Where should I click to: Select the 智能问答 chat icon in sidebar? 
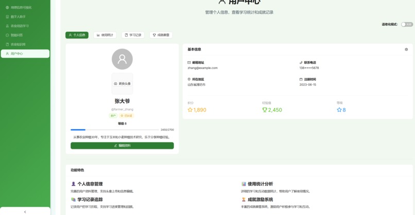[7, 35]
